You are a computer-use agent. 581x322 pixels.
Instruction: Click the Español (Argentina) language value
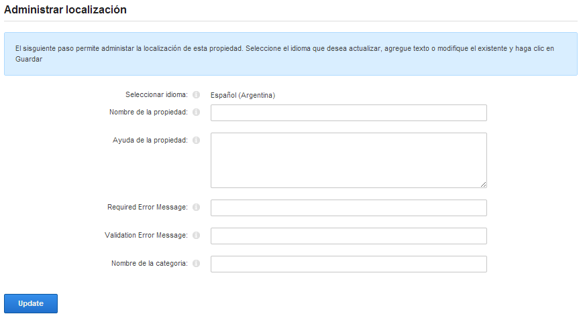point(243,95)
